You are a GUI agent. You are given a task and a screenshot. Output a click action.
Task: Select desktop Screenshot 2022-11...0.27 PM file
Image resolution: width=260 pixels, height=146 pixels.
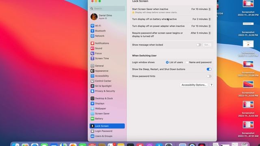[248, 48]
